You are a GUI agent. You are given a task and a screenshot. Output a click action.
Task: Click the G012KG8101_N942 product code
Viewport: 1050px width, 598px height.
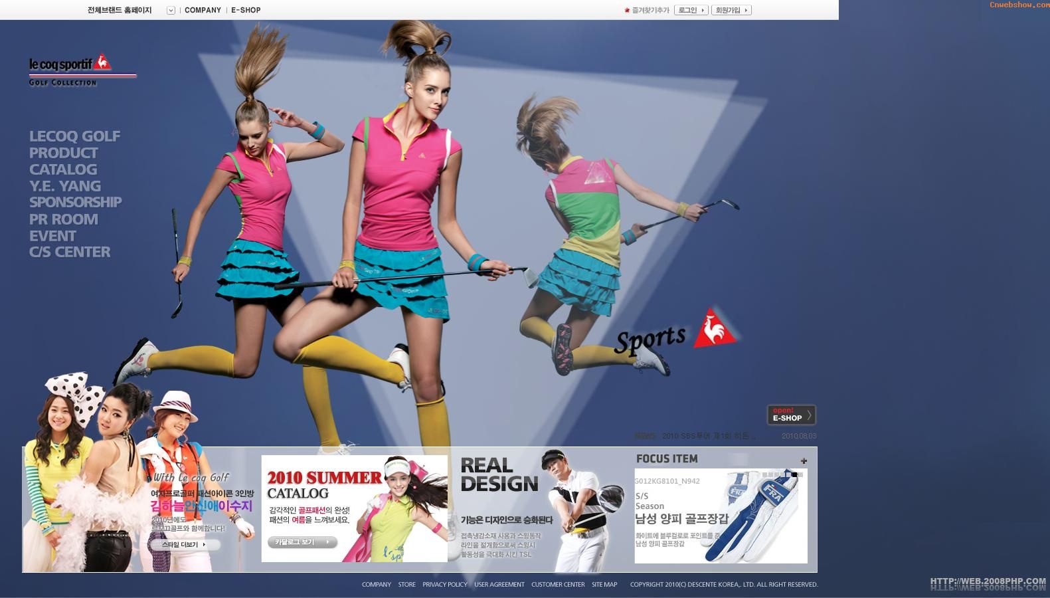coord(667,481)
